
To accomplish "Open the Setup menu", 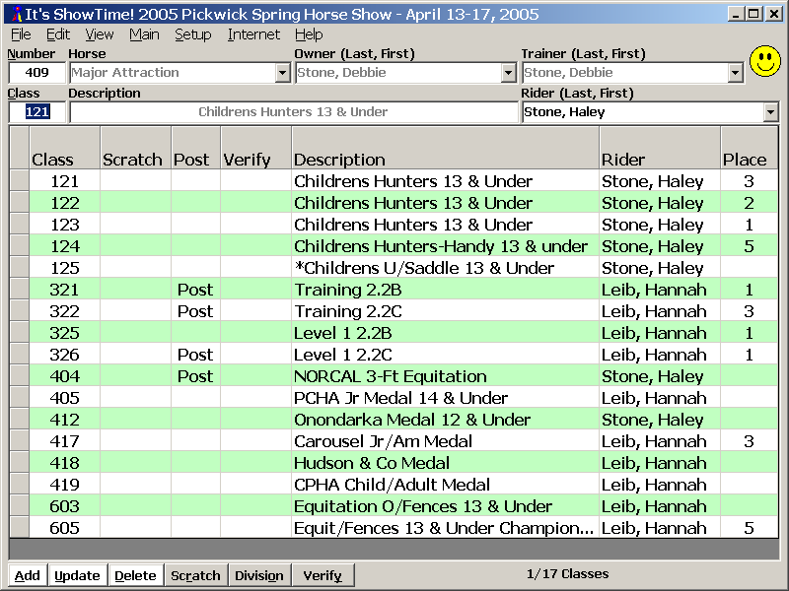I will click(x=192, y=34).
